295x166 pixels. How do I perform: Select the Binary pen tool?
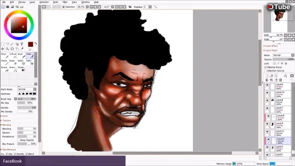click(13, 69)
